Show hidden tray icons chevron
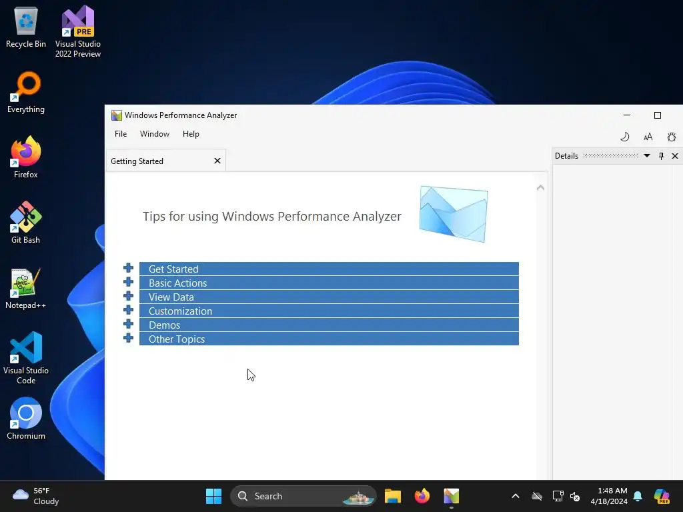 (516, 496)
